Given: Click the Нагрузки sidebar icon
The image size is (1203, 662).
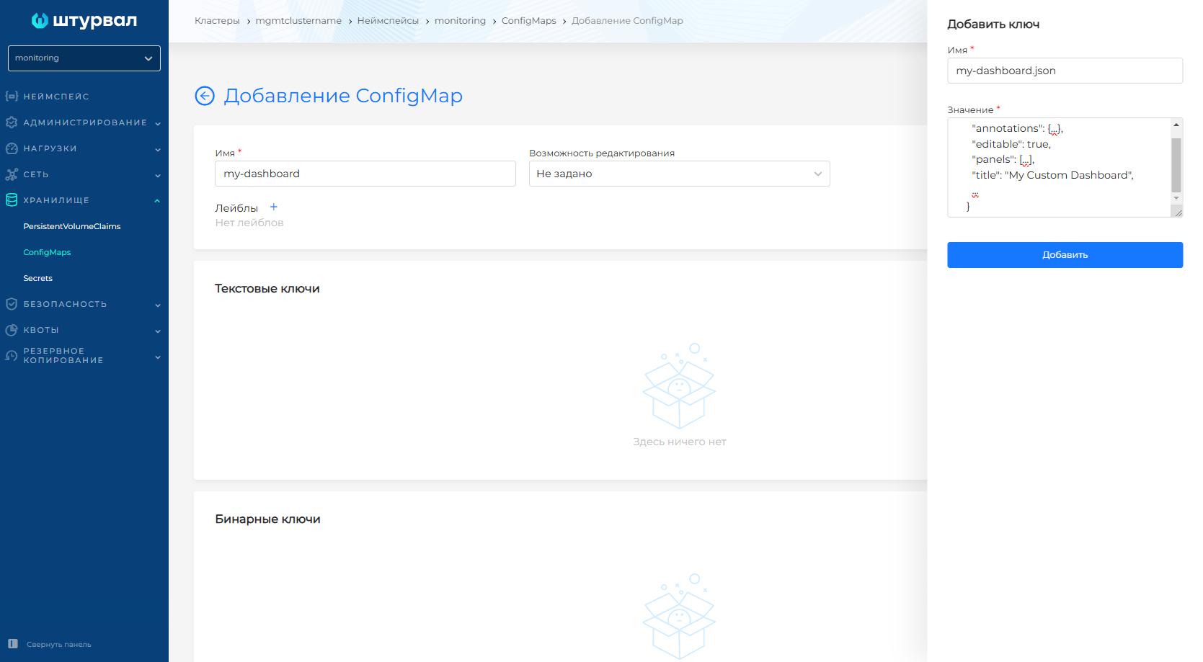Looking at the screenshot, I should pyautogui.click(x=12, y=148).
